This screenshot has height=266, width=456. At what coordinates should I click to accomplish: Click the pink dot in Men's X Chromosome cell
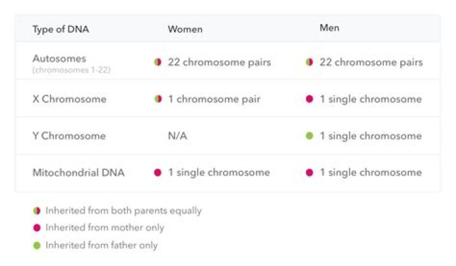(310, 99)
